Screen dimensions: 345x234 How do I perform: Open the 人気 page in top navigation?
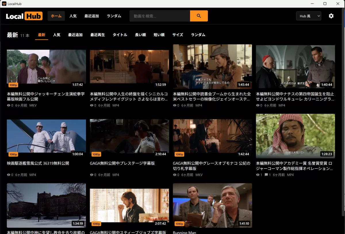[73, 16]
